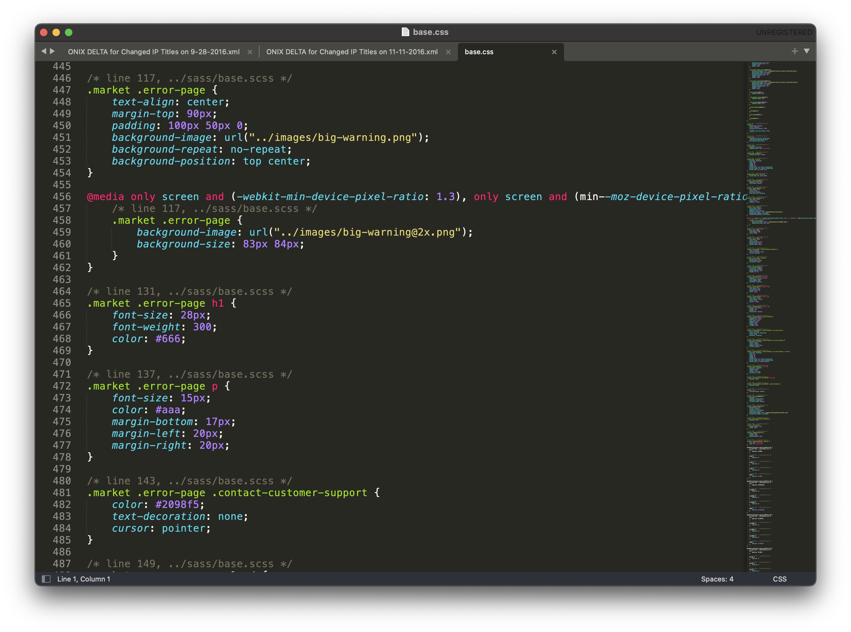Open the tab list dropdown triangle
This screenshot has width=851, height=632.
pyautogui.click(x=807, y=51)
